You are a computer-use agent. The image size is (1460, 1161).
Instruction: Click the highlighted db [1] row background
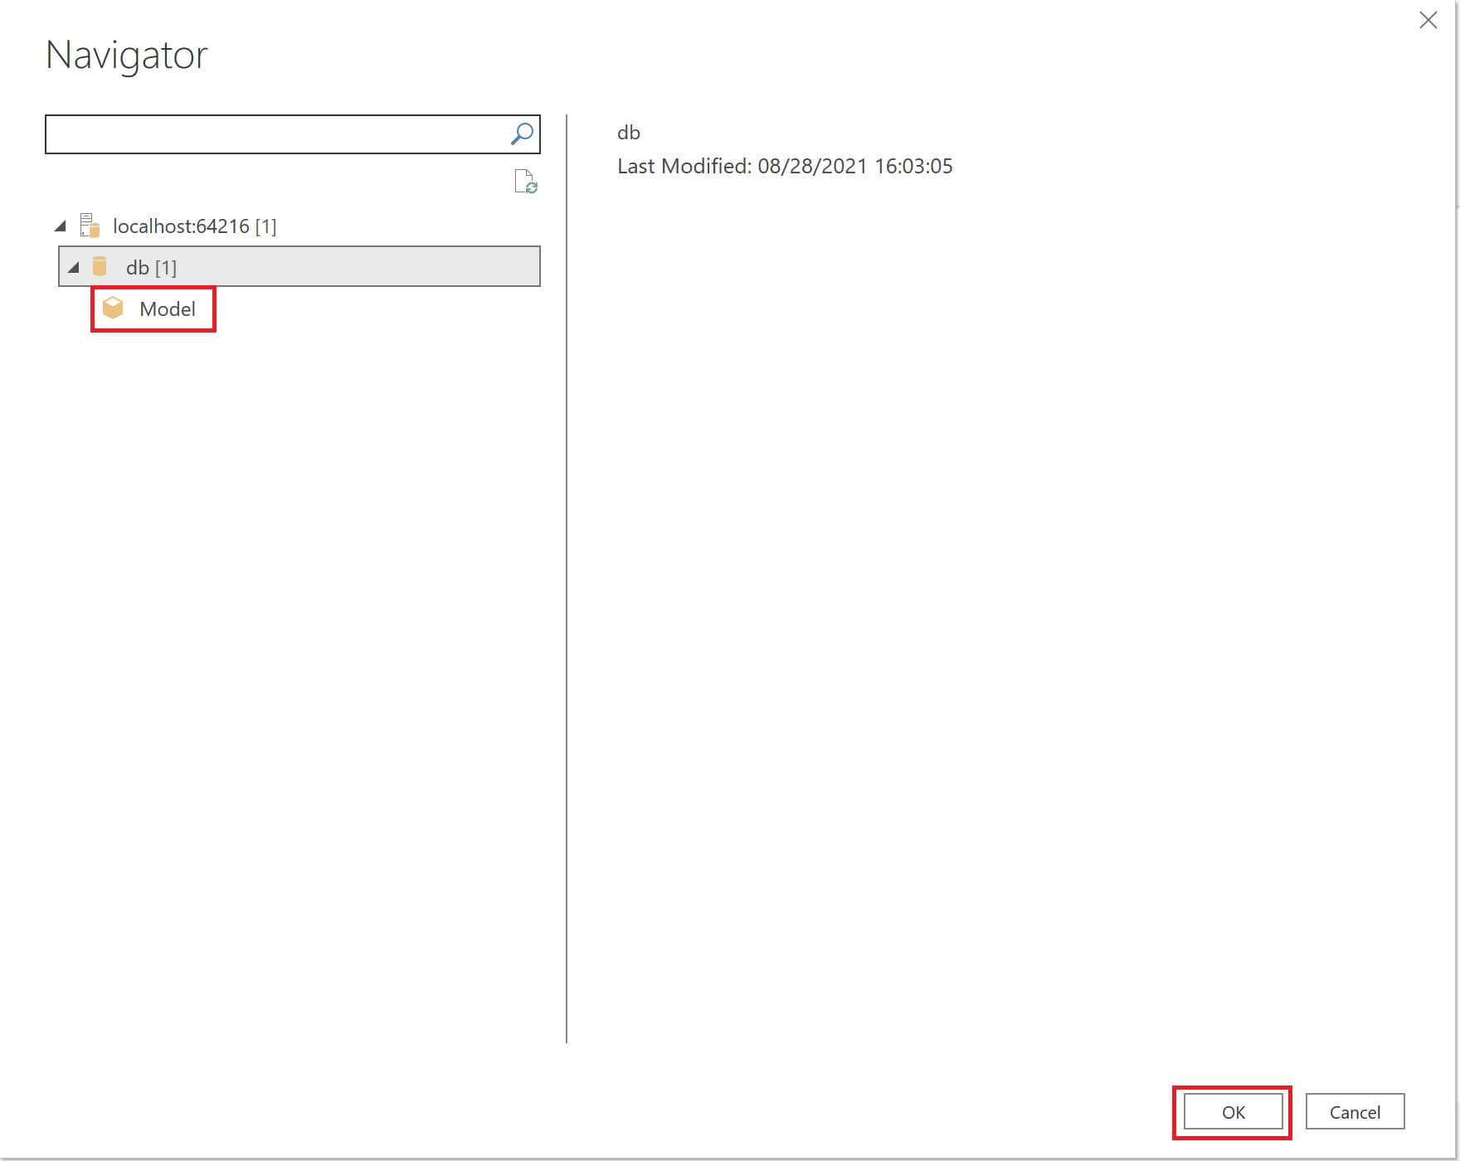(x=373, y=266)
